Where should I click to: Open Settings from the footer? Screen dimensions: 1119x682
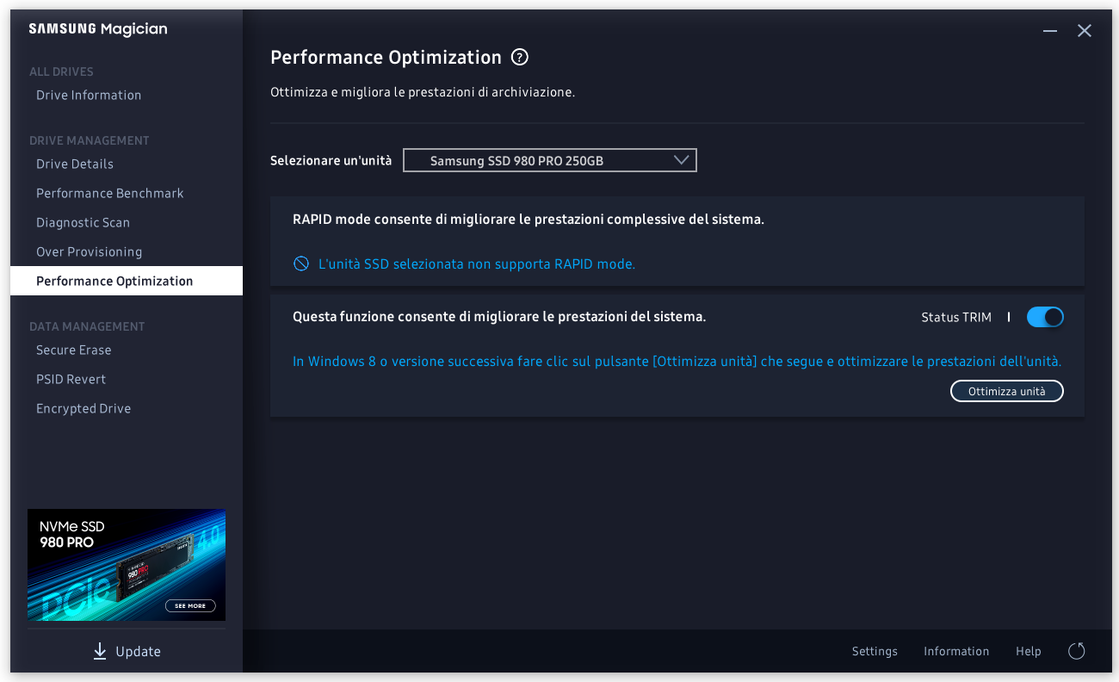pyautogui.click(x=875, y=651)
